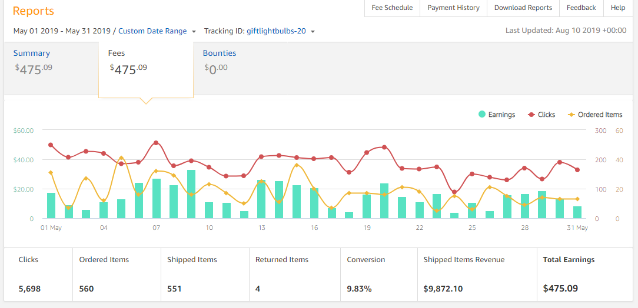Open the Feedback link
The image size is (638, 308).
[581, 8]
